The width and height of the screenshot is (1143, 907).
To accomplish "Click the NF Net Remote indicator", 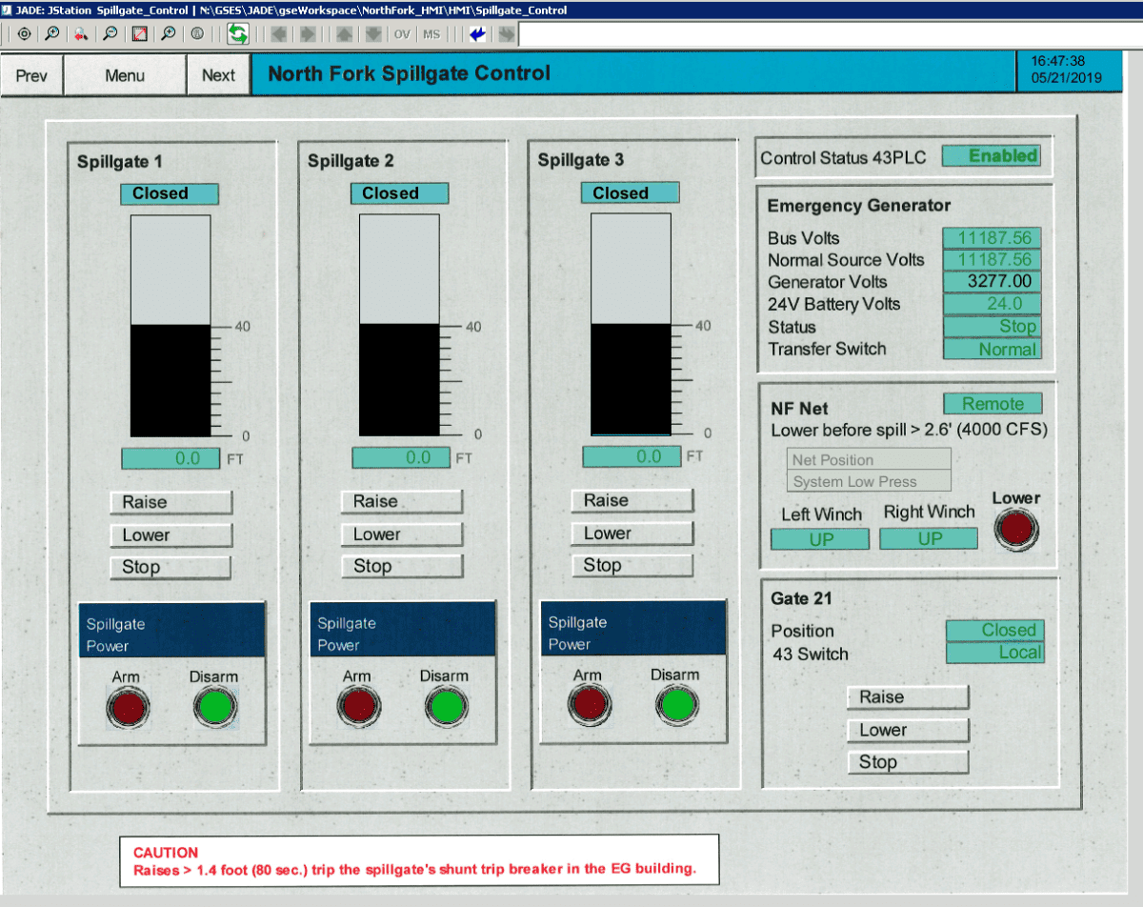I will [x=993, y=404].
